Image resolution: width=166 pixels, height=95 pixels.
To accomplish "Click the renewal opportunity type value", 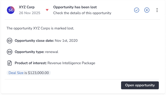I will [x=52, y=52].
